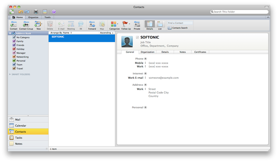Open the Organization contact tab

click(148, 52)
